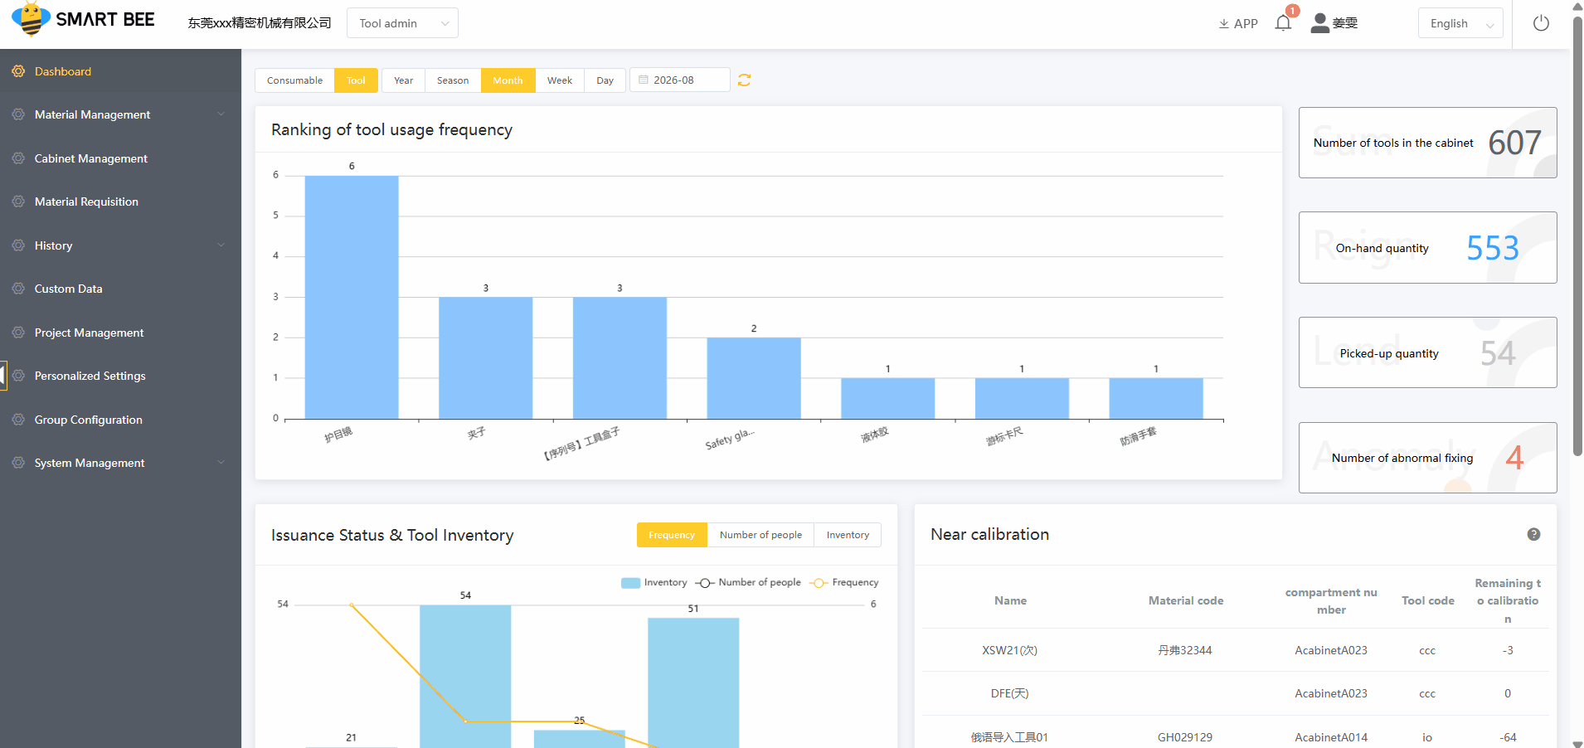The image size is (1584, 748).
Task: Click the Near calibration help icon
Action: (x=1533, y=534)
